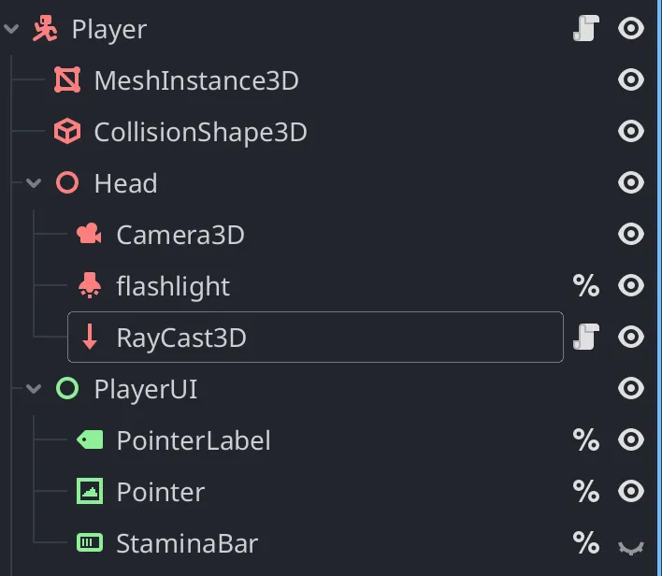The height and width of the screenshot is (576, 662).
Task: Select the flashlight node
Action: coord(173,286)
